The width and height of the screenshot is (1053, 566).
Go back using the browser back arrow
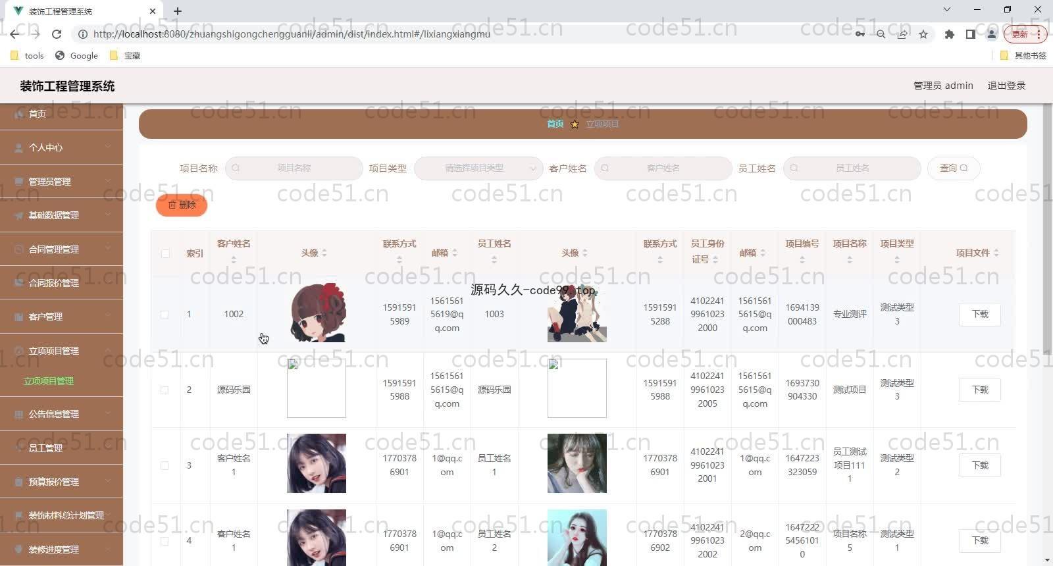(14, 34)
